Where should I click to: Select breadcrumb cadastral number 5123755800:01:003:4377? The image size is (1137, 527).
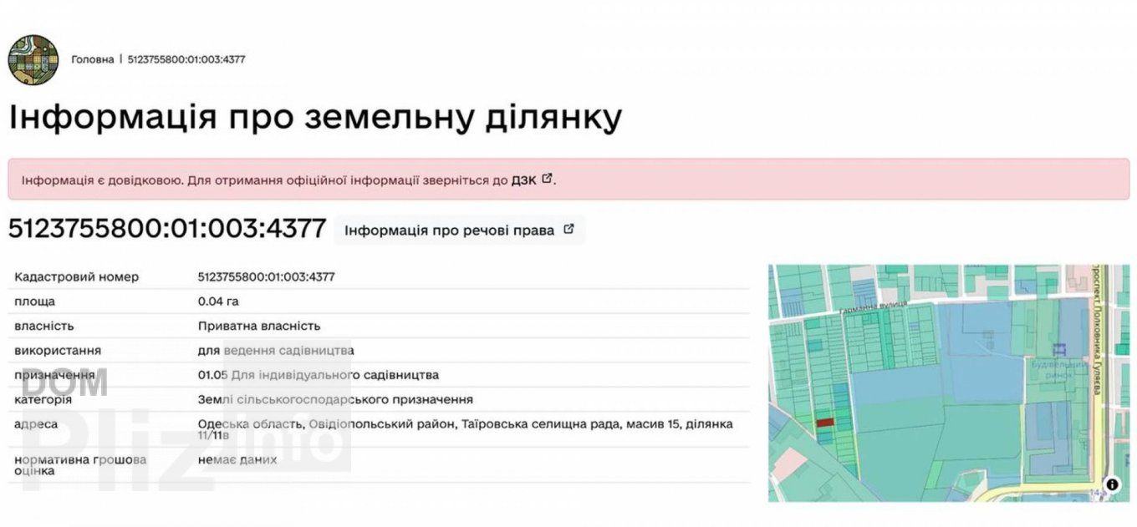pyautogui.click(x=186, y=59)
